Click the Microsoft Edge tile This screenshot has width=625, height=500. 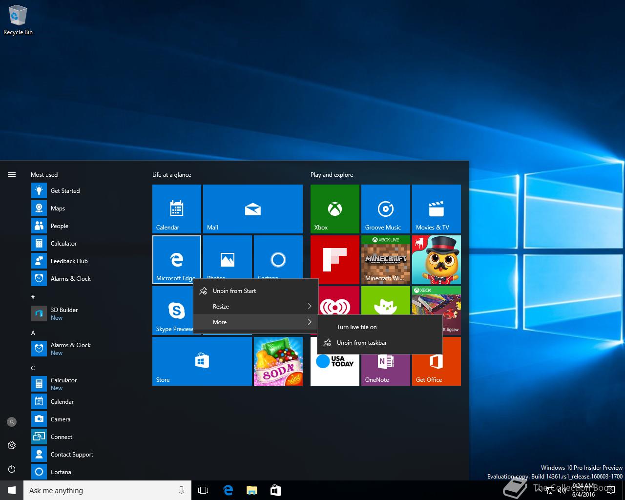[x=177, y=260]
